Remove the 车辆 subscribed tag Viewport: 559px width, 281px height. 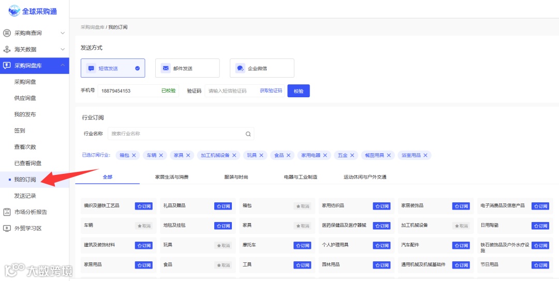(161, 155)
